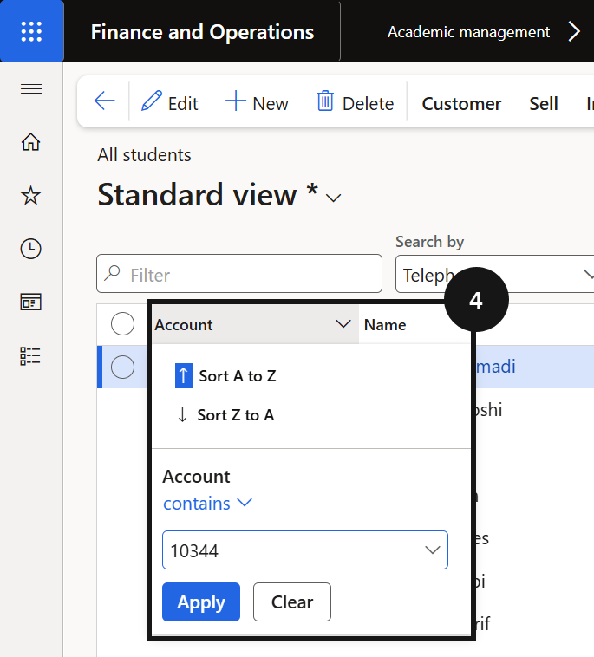Click Academic management breadcrumb
The width and height of the screenshot is (594, 657).
pos(468,32)
